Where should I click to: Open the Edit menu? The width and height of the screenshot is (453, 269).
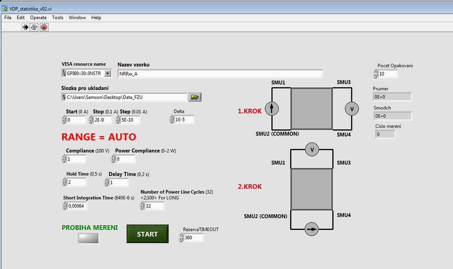coord(20,17)
